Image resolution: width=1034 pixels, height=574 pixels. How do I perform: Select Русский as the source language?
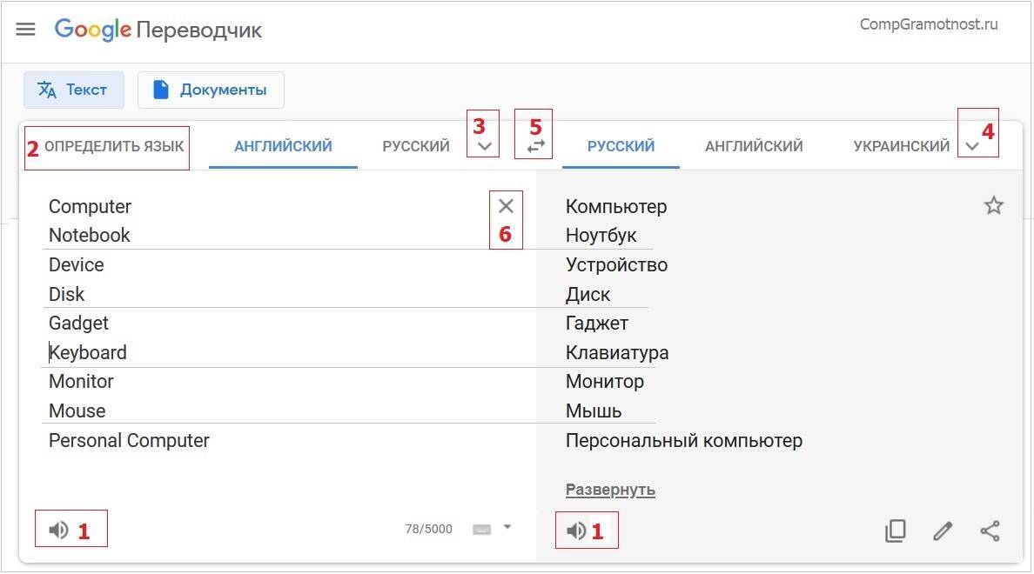click(x=415, y=146)
